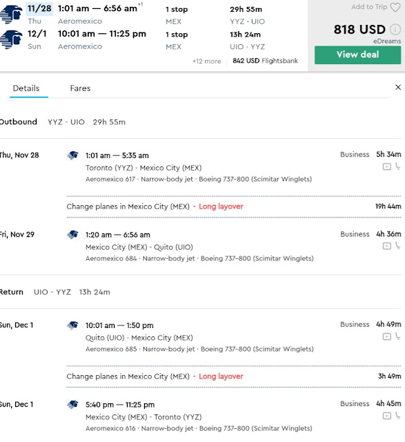This screenshot has width=405, height=442.
Task: Switch to the Fares tab
Action: pyautogui.click(x=80, y=88)
